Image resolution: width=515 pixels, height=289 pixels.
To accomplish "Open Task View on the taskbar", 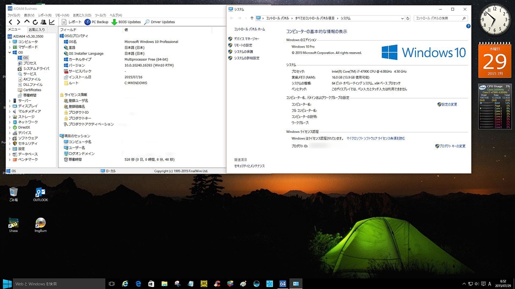I will tap(112, 284).
